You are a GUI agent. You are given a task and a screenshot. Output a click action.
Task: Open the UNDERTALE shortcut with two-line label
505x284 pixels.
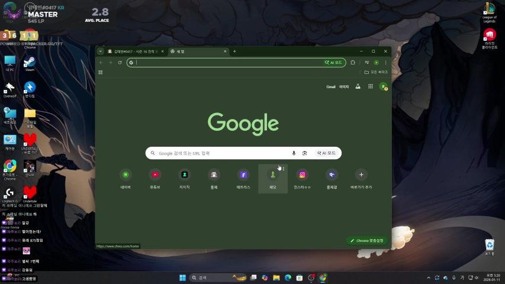pyautogui.click(x=30, y=144)
